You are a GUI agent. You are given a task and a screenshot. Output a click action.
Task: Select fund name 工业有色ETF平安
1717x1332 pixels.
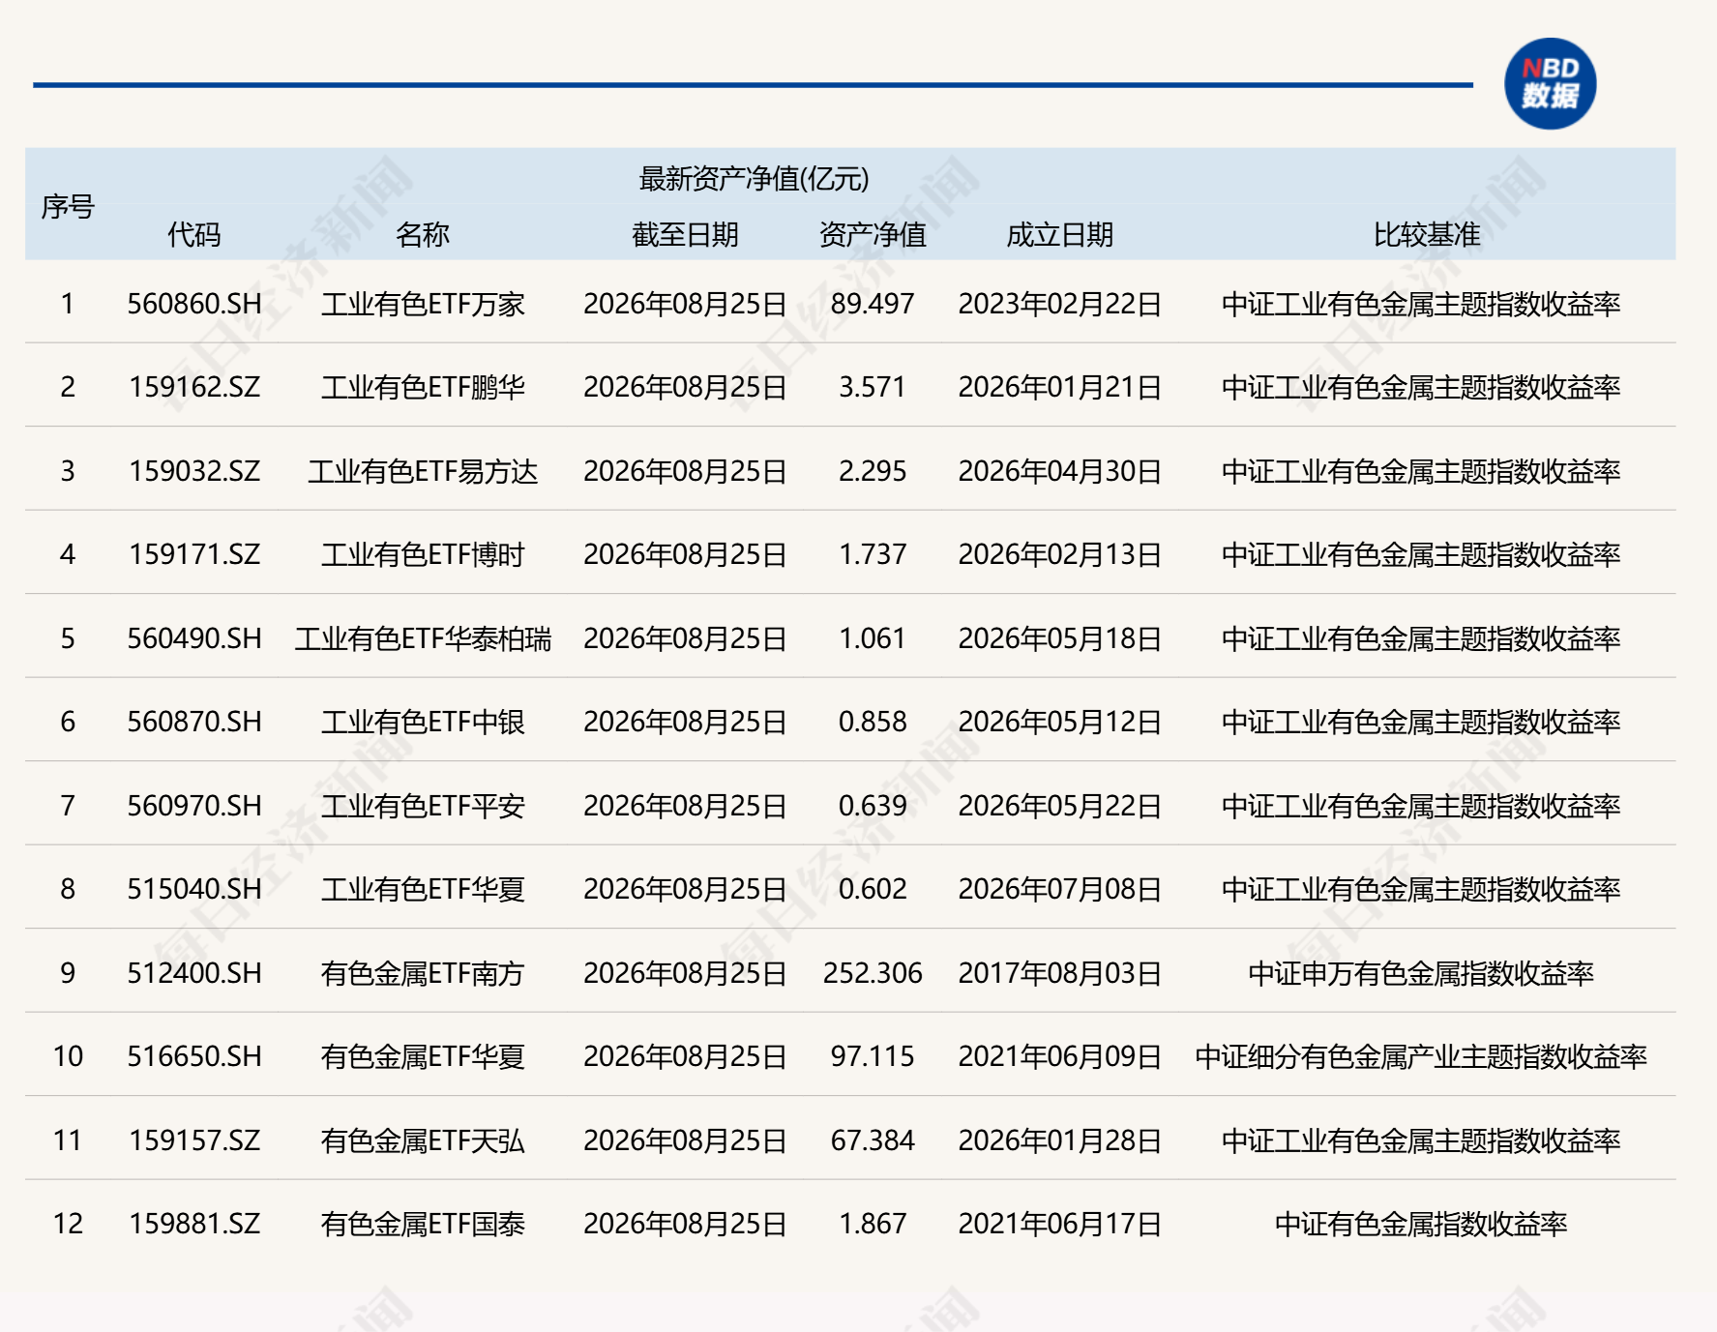[x=423, y=806]
